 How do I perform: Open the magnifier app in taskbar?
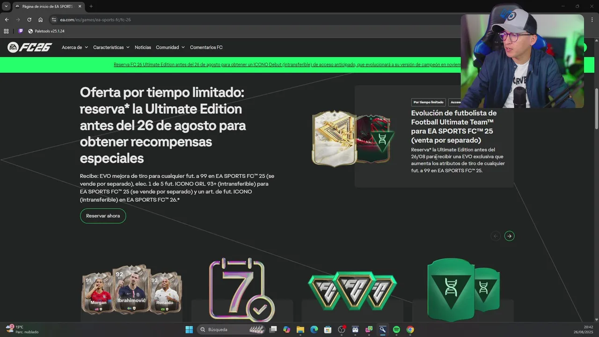point(382,330)
